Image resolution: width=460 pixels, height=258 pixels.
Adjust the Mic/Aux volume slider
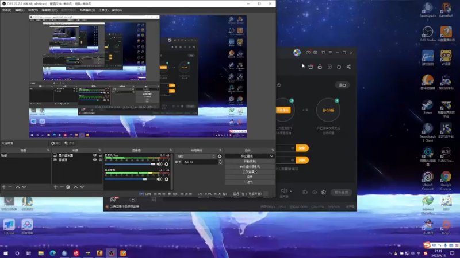(x=130, y=164)
